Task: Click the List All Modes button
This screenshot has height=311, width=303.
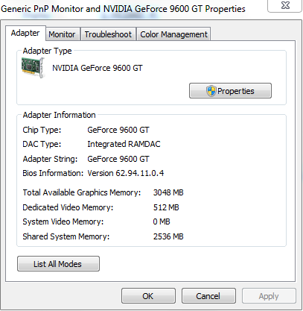Action: pos(58,264)
